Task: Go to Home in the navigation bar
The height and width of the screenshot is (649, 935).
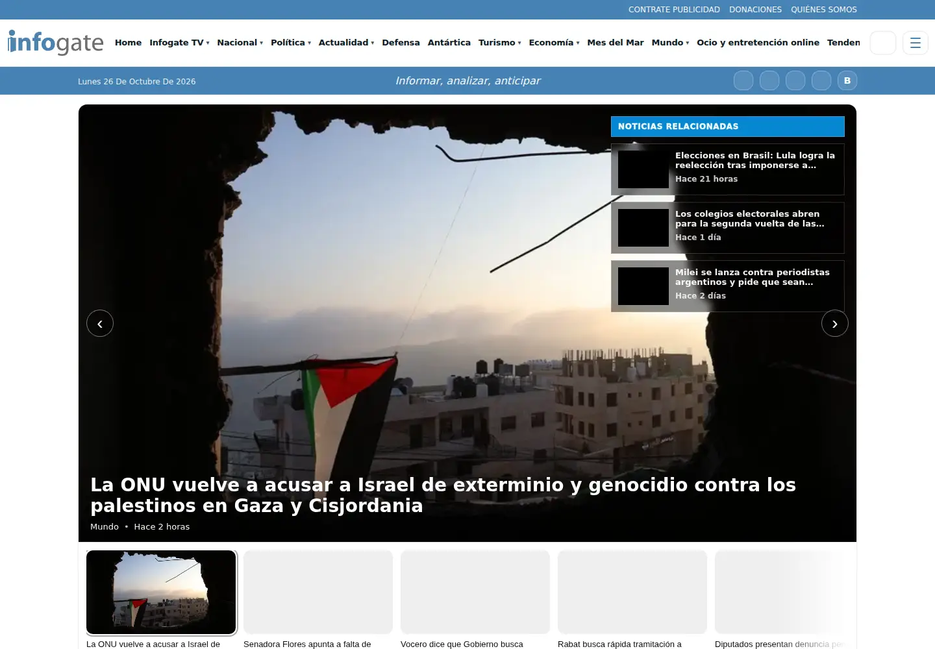Action: click(128, 43)
